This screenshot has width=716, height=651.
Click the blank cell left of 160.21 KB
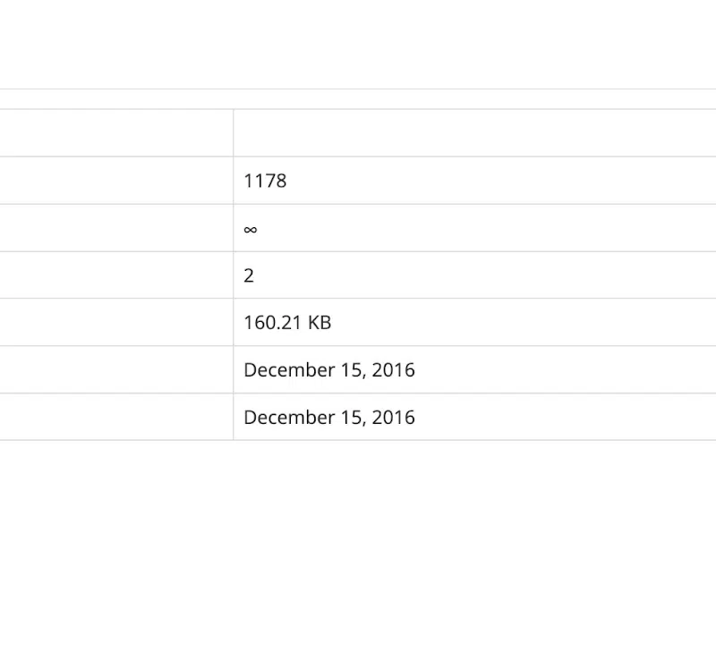click(116, 323)
